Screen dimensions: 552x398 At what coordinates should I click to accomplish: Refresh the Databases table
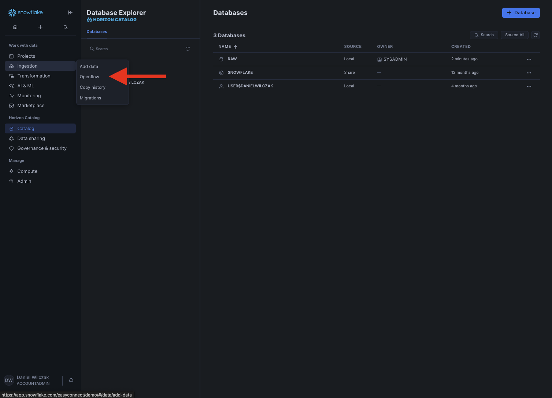coord(536,35)
